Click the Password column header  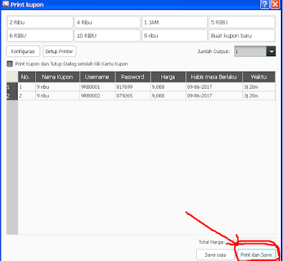click(x=132, y=77)
